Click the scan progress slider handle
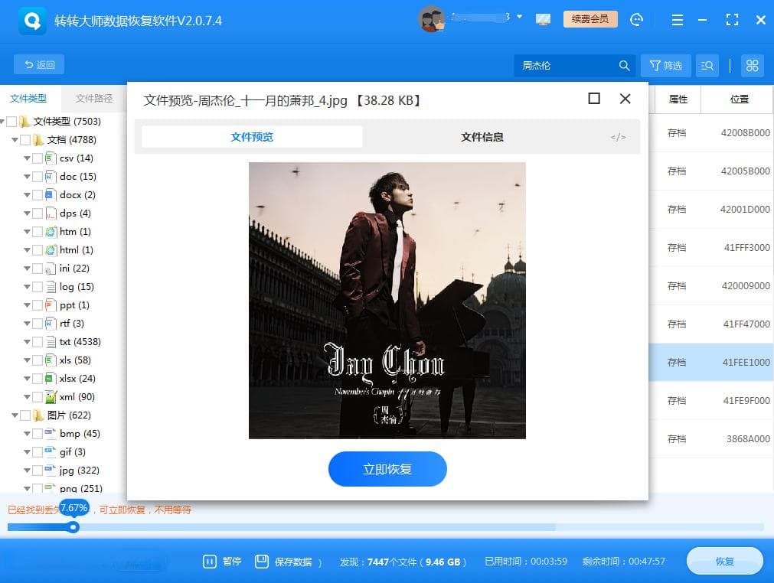 coord(73,527)
